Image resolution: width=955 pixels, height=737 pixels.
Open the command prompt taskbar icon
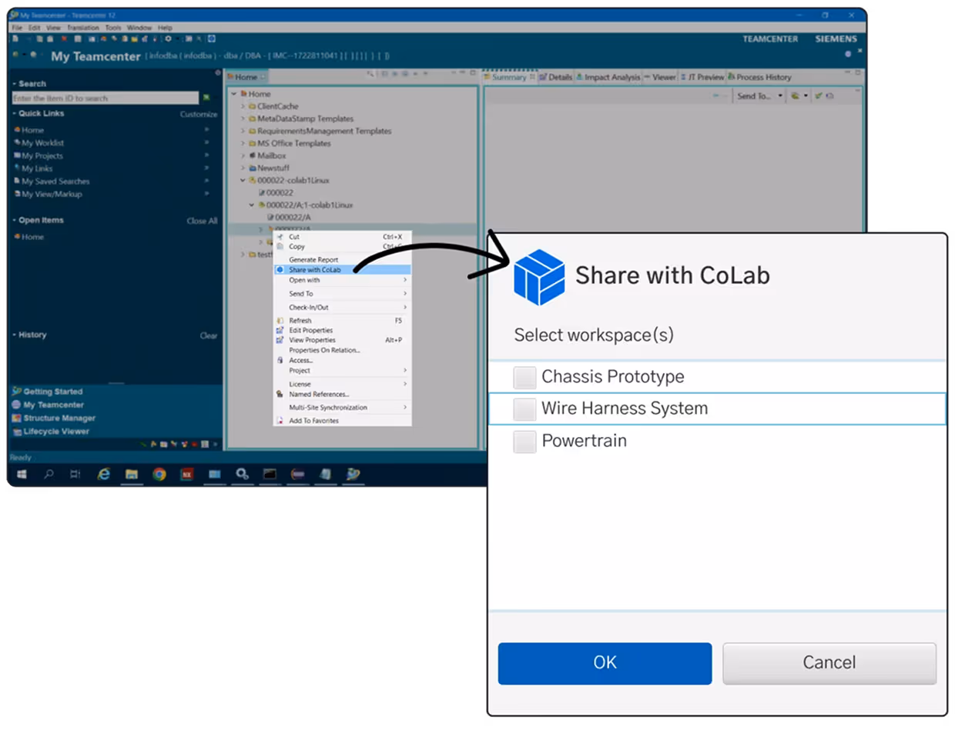(270, 475)
